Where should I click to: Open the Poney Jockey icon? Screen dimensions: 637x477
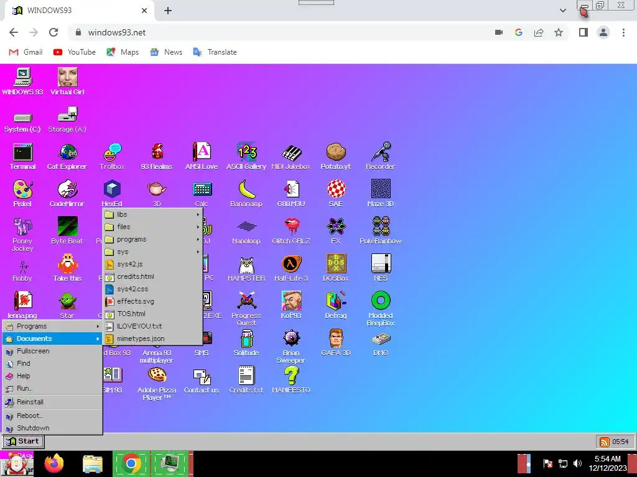(x=22, y=235)
